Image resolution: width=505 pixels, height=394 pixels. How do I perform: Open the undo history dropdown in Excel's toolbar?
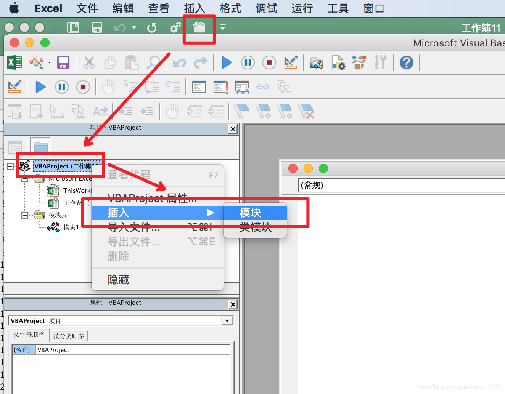133,27
